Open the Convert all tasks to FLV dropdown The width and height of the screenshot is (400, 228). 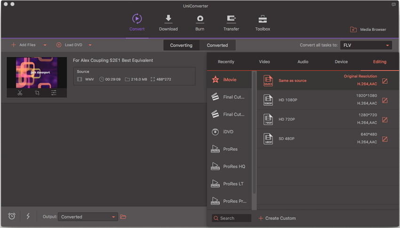[366, 45]
